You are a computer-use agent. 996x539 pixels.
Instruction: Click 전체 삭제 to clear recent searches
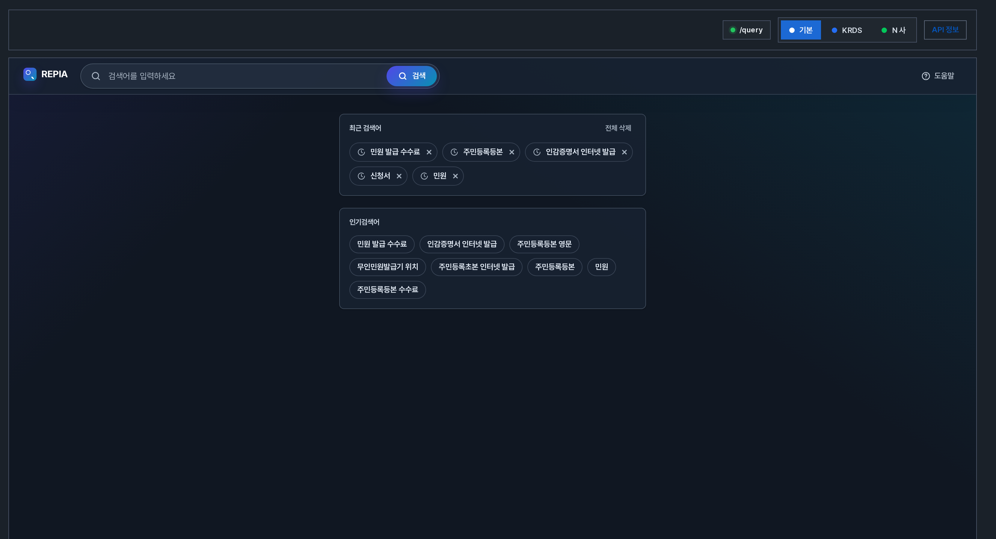618,128
